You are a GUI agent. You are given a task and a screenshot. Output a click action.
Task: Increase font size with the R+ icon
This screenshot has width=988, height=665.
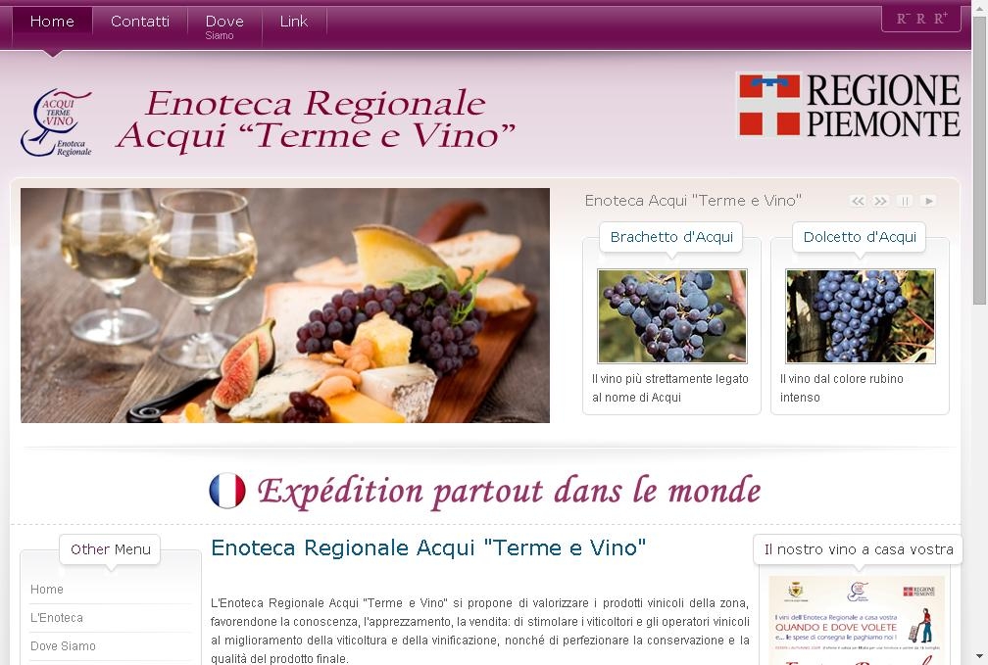click(x=941, y=19)
